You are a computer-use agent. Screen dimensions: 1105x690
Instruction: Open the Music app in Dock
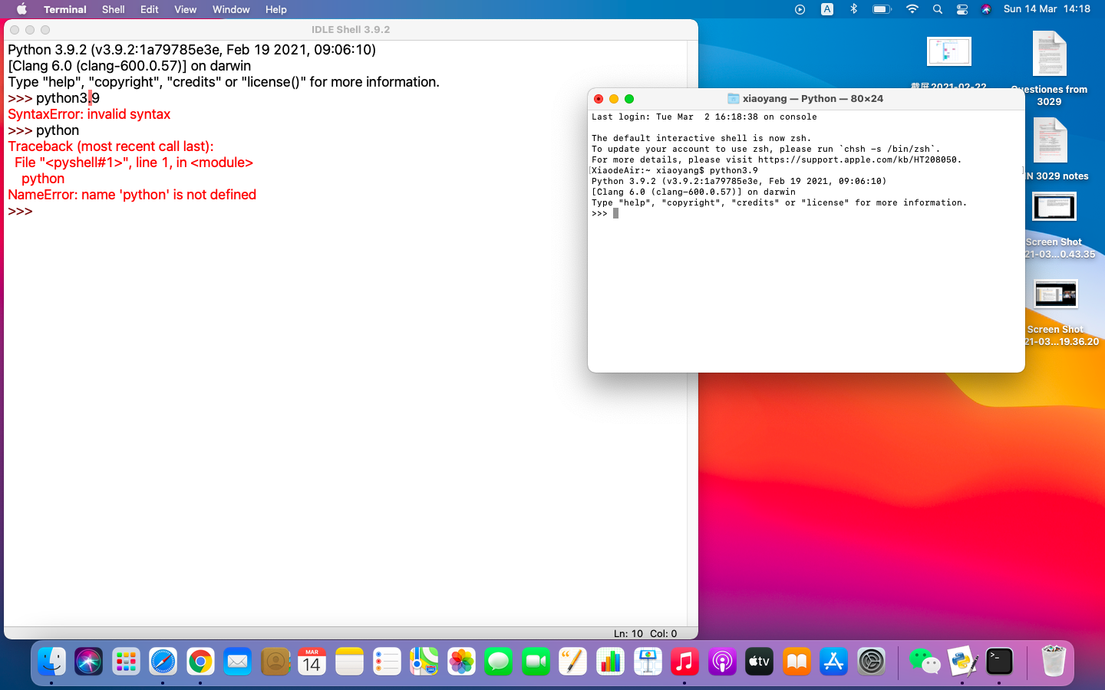685,661
